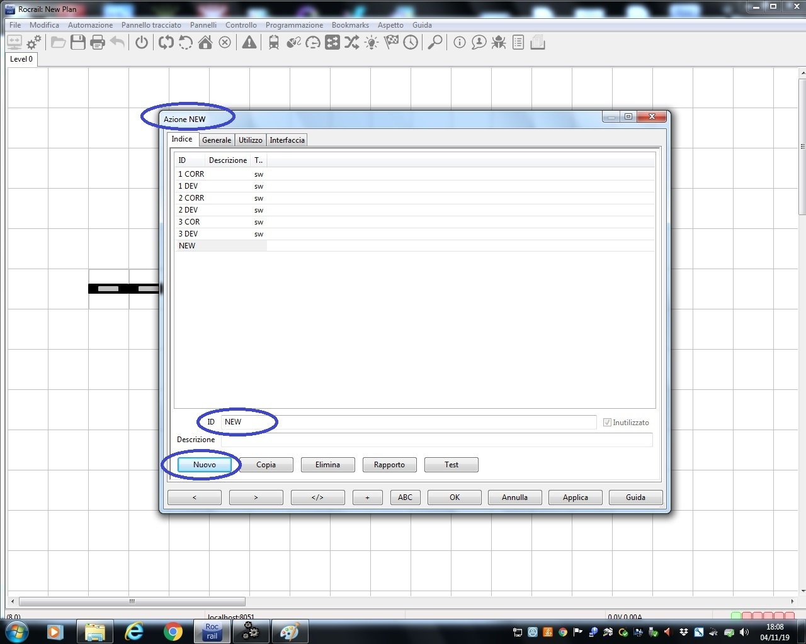Click the ID text field containing NEW

[x=408, y=422]
